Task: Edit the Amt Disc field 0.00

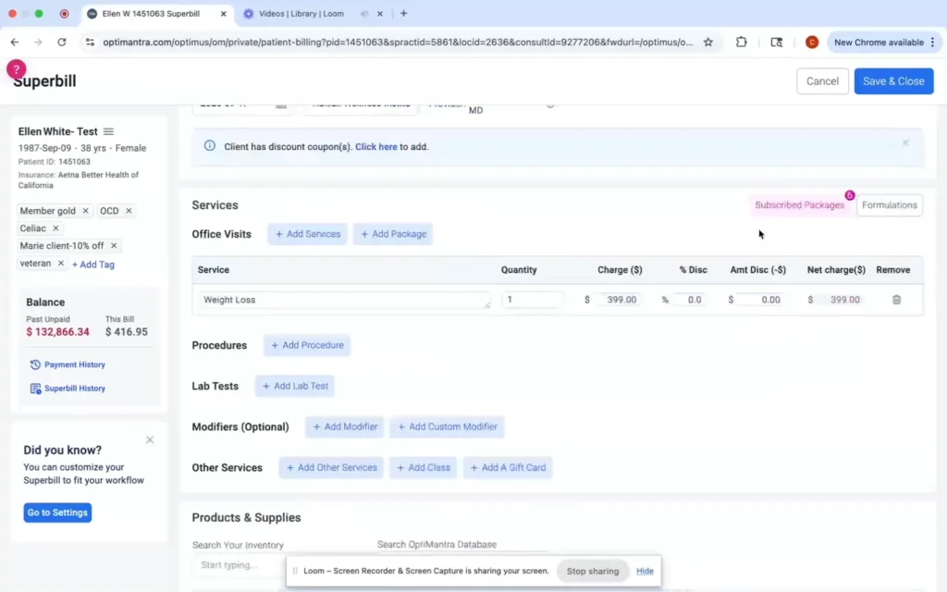Action: [x=761, y=300]
